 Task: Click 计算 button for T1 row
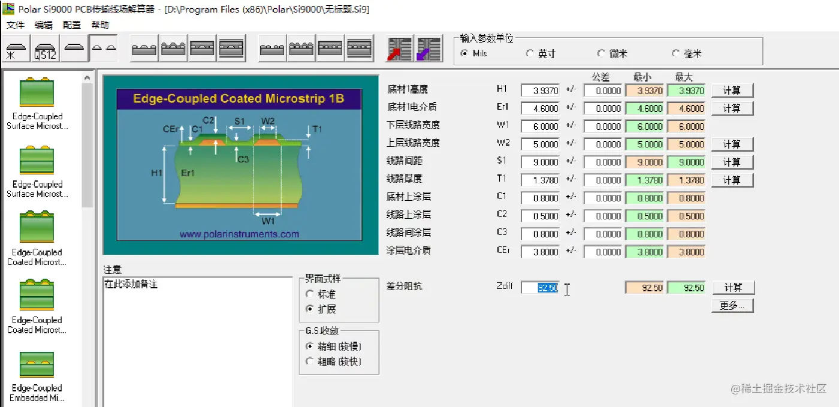click(732, 180)
